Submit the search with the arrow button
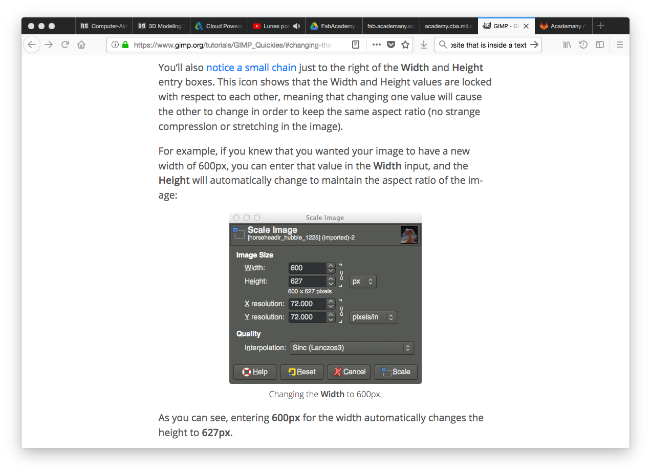The width and height of the screenshot is (651, 474). click(534, 45)
